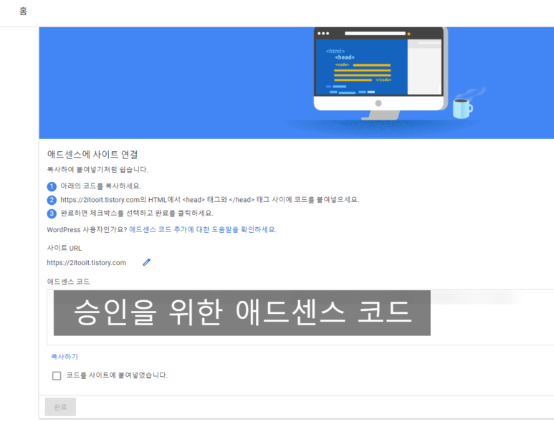Viewport: 554px width, 432px height.
Task: Click the '사이트 URL' label
Action: point(65,248)
